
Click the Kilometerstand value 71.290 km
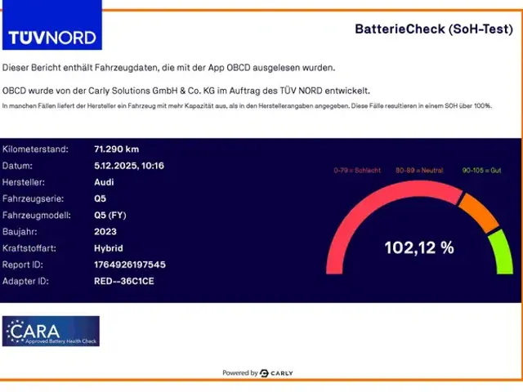pyautogui.click(x=117, y=149)
